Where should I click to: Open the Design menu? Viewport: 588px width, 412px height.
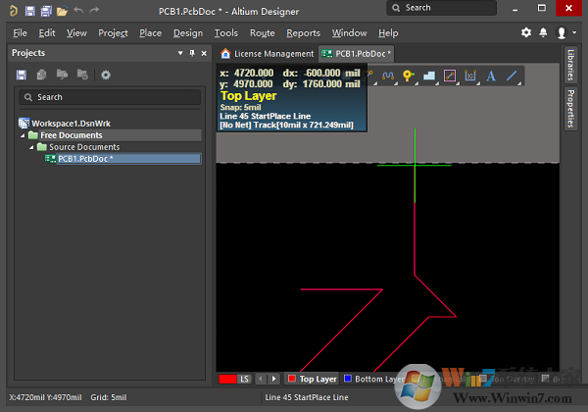point(188,33)
